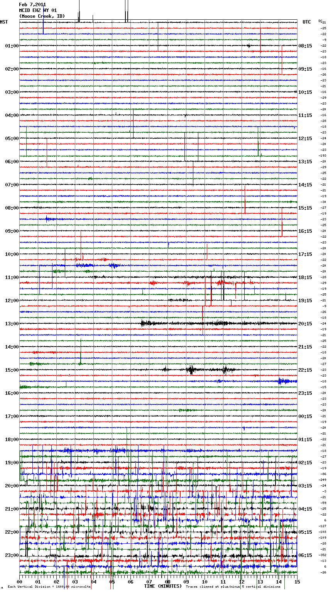Click the 'UTC' time zone label
This screenshot has width=328, height=592.
coord(307,22)
